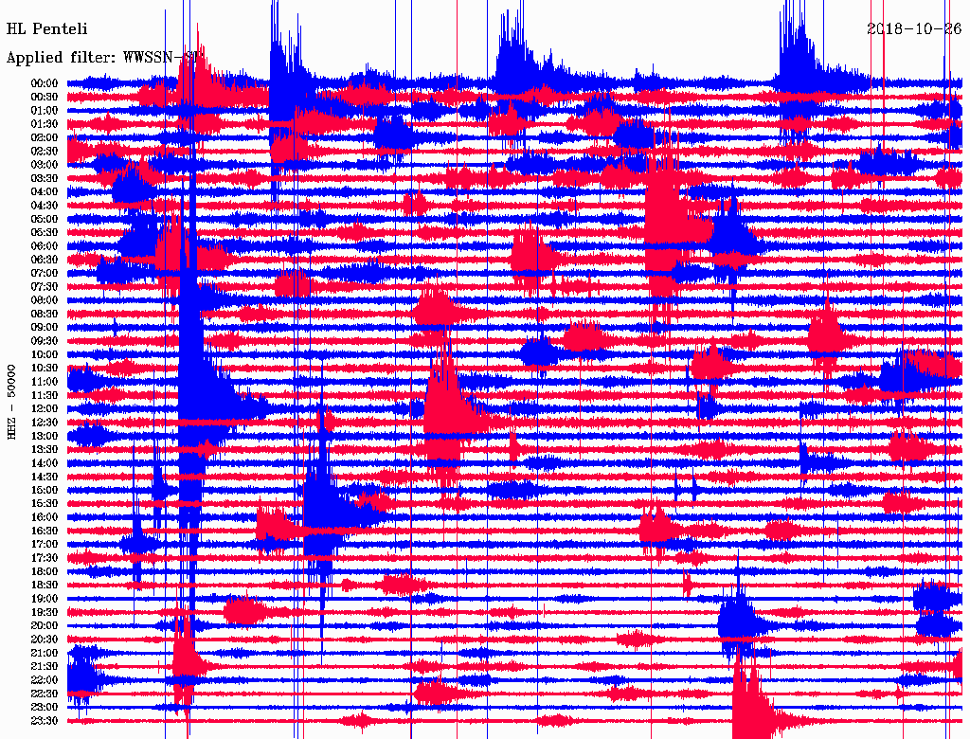Click the 19:00 time label

[x=45, y=599]
